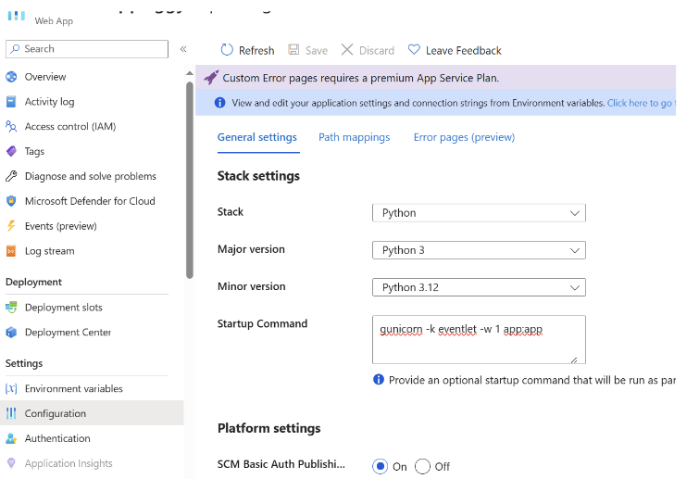Viewport: 699px width, 479px height.
Task: Click the Discard X icon
Action: [347, 49]
